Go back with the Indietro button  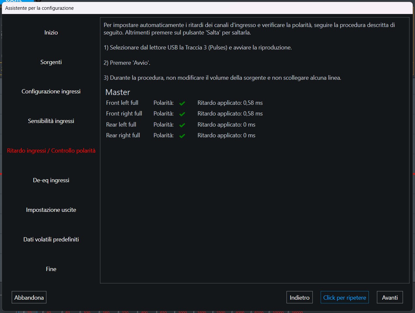(x=299, y=297)
